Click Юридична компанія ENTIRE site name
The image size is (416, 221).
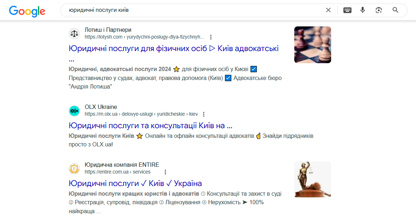pos(122,165)
